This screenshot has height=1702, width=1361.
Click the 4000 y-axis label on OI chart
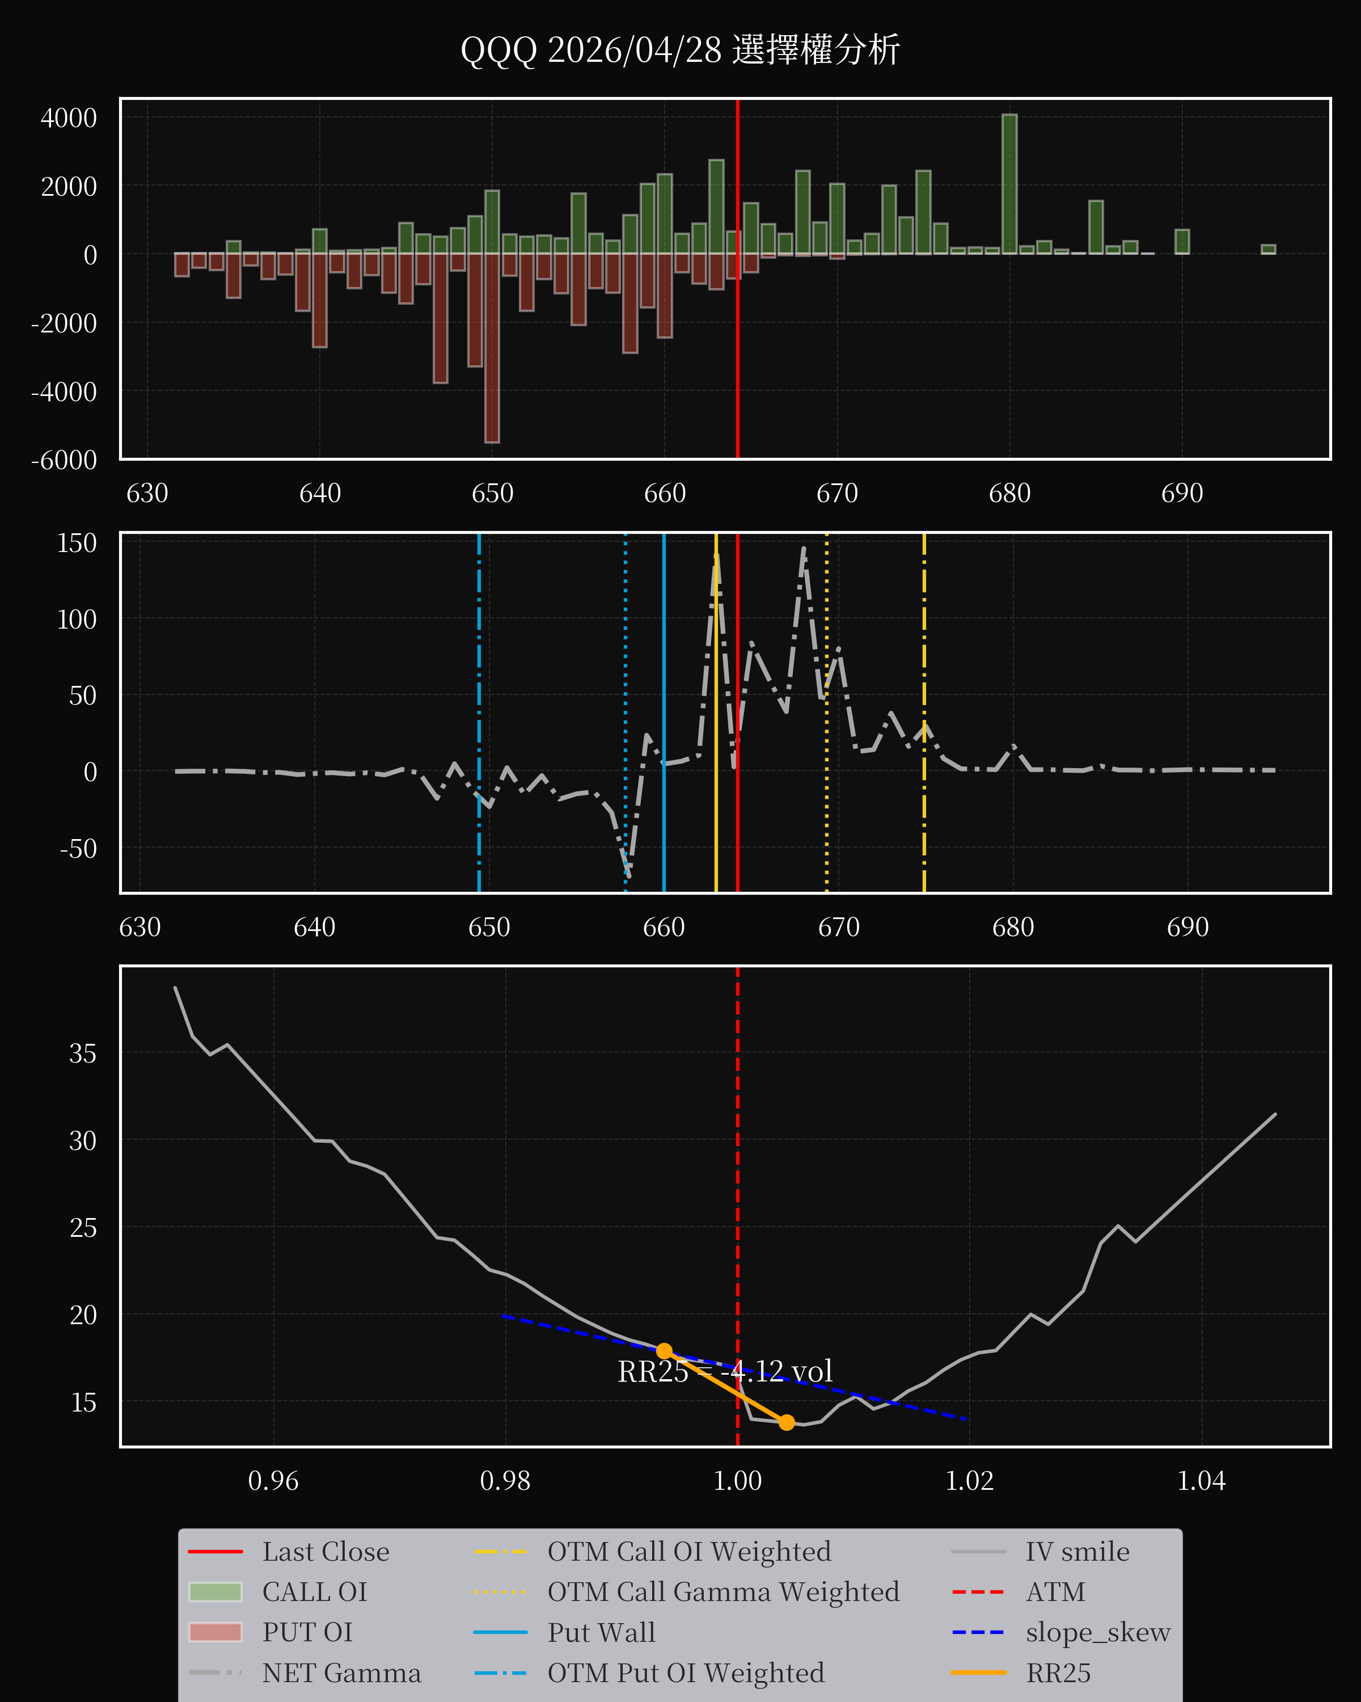pos(69,119)
